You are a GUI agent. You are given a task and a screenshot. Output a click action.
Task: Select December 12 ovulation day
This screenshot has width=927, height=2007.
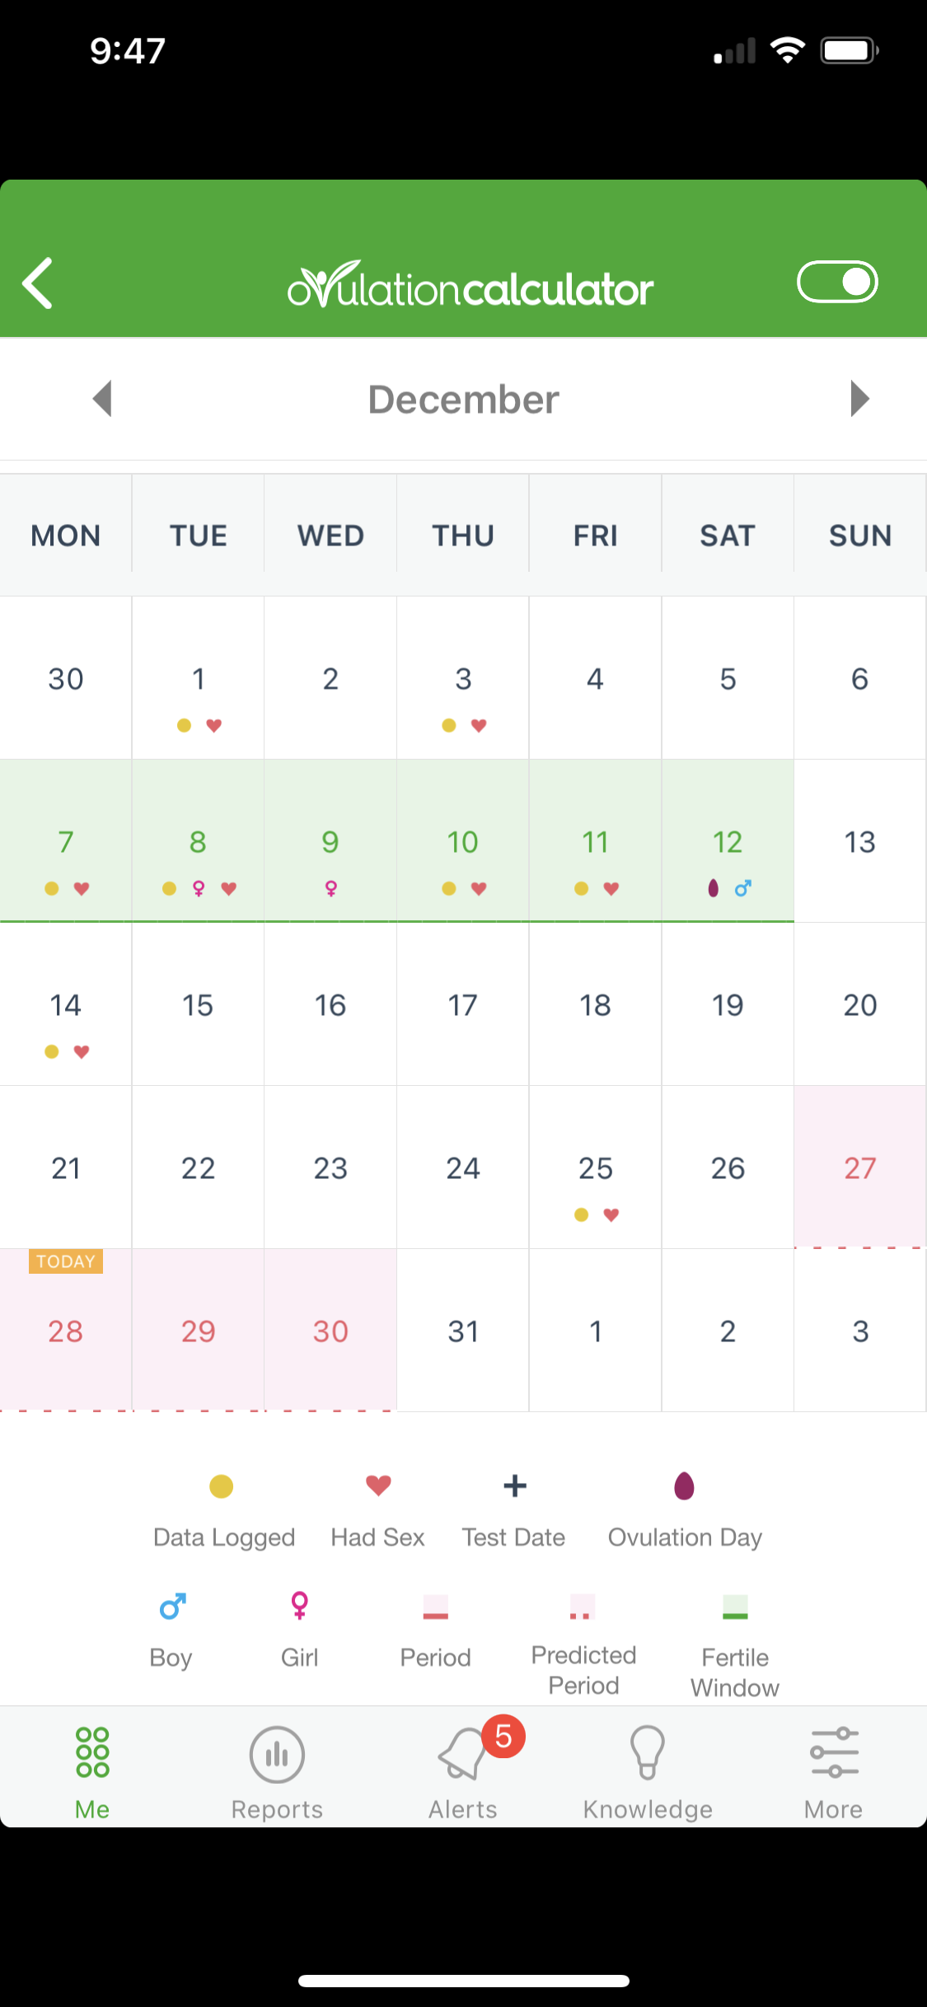(728, 840)
